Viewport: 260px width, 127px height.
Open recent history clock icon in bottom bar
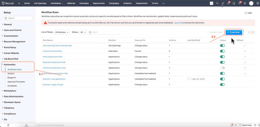point(236,125)
